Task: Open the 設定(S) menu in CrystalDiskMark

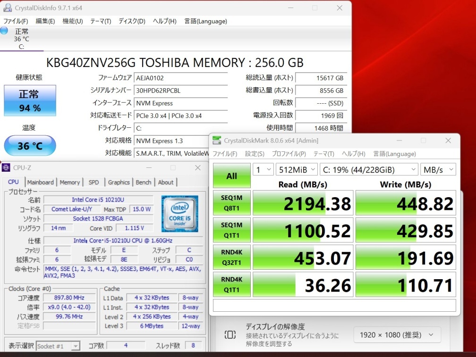Action: [255, 154]
